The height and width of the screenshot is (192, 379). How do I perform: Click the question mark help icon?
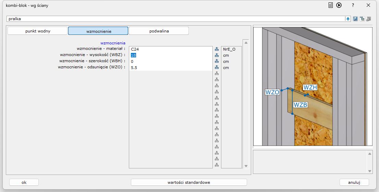click(x=353, y=5)
